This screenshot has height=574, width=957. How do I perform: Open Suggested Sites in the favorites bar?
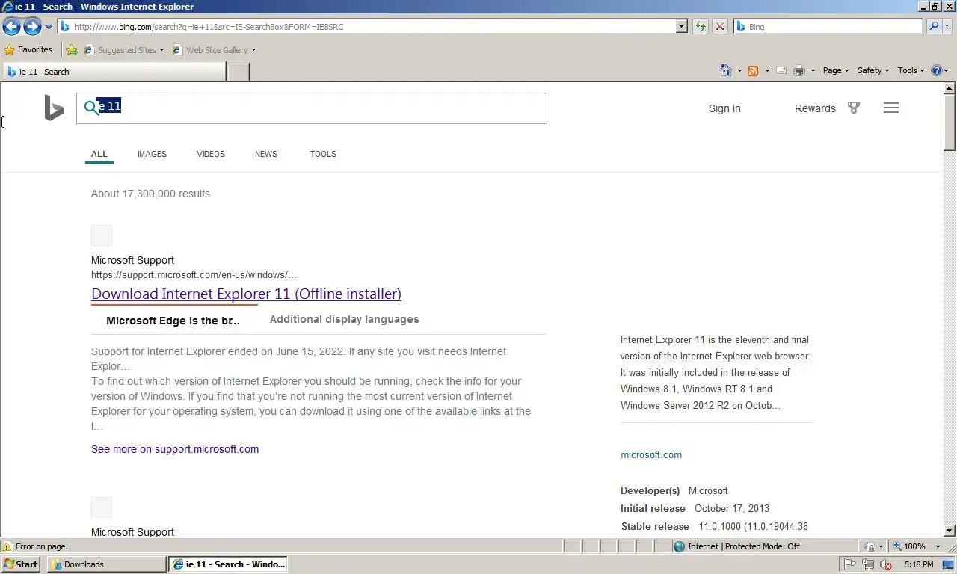pyautogui.click(x=123, y=50)
